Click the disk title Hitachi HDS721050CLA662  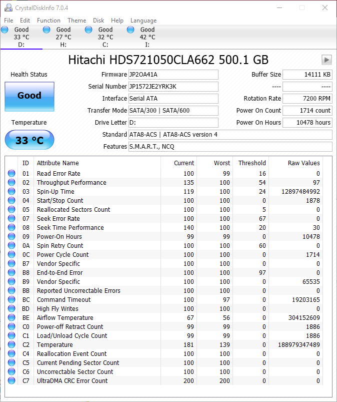click(x=168, y=60)
